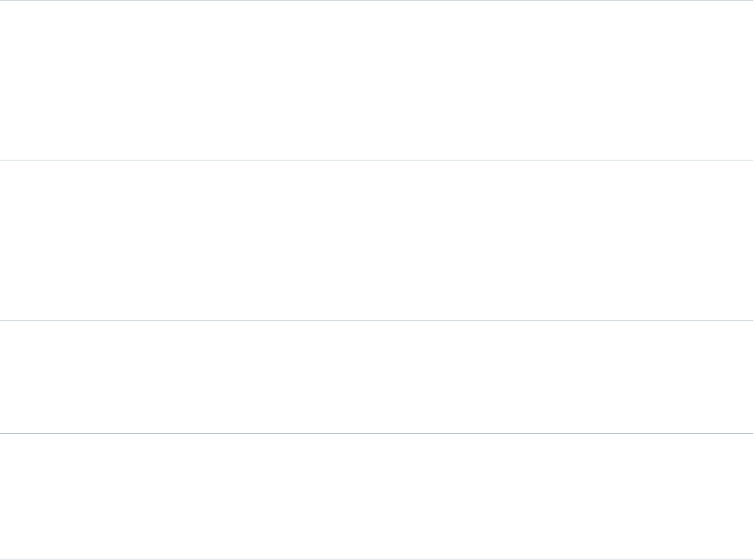This screenshot has width=754, height=560.
Task: Select the second blank row section
Action: 377,240
